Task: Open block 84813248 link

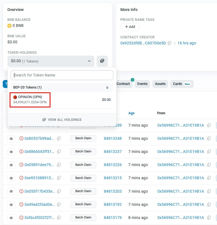Action: click(x=112, y=138)
